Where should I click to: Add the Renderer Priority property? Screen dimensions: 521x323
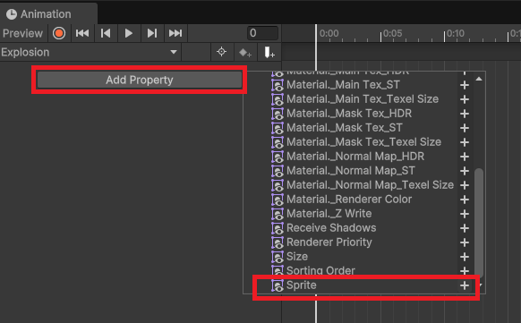(x=465, y=242)
